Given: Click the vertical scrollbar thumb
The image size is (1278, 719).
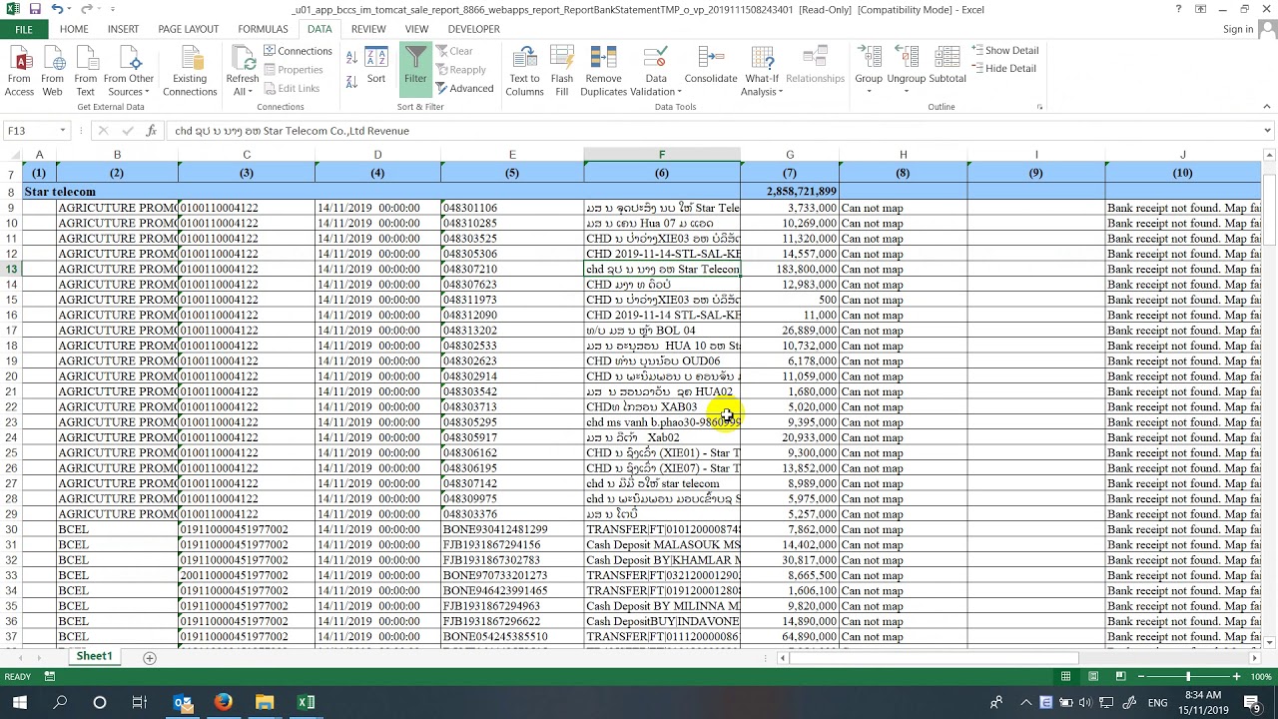Looking at the screenshot, I should [1270, 209].
